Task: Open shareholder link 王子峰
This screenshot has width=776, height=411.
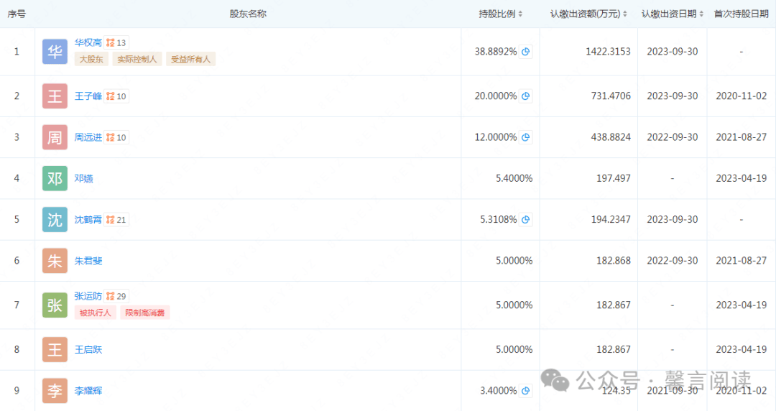Action: 88,96
